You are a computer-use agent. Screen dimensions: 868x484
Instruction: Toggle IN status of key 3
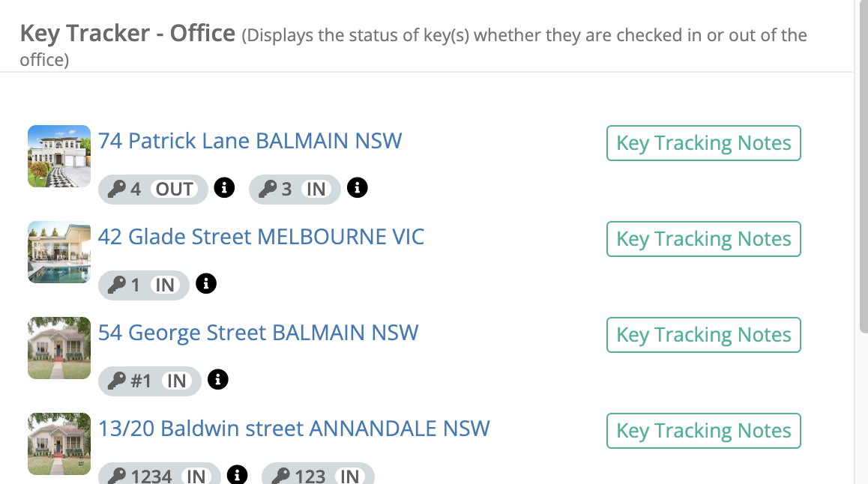316,189
